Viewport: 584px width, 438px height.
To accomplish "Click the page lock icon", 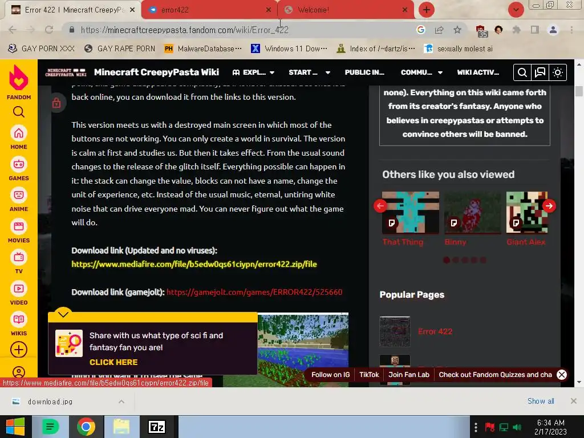I will (x=56, y=103).
